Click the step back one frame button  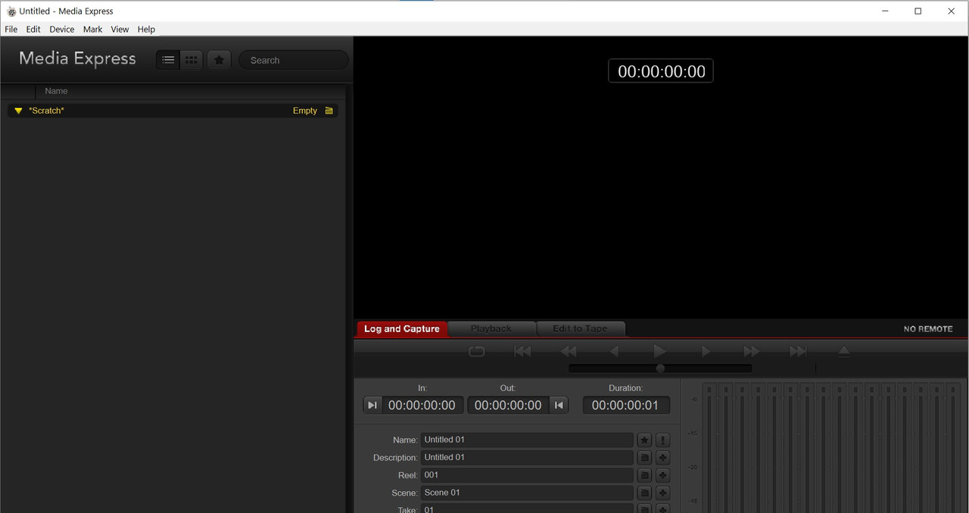(x=614, y=351)
